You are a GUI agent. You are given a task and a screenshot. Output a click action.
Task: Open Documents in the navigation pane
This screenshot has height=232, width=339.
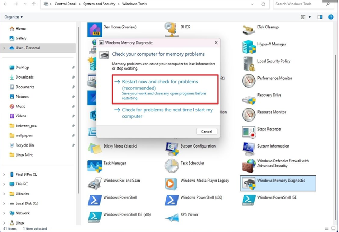[25, 87]
